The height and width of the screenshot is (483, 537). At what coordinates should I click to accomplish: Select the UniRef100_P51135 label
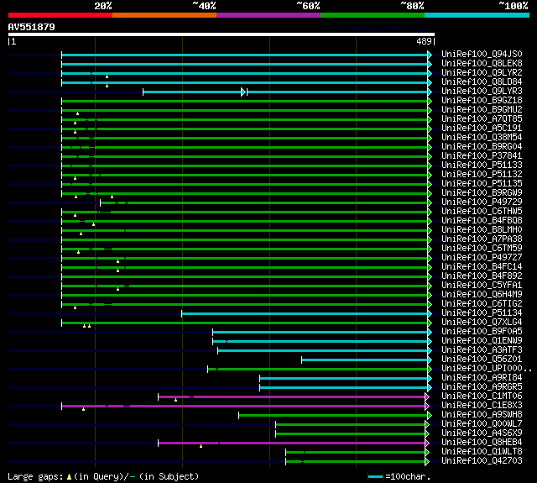coord(482,184)
